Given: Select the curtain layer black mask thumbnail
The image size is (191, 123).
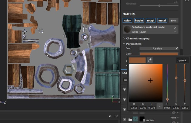Looking at the screenshot, I should pos(142,120).
